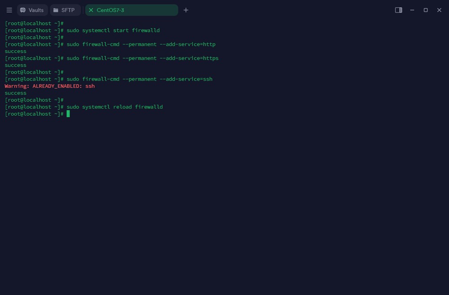Image resolution: width=449 pixels, height=295 pixels.
Task: Add a new tab with plus icon
Action: pos(186,10)
